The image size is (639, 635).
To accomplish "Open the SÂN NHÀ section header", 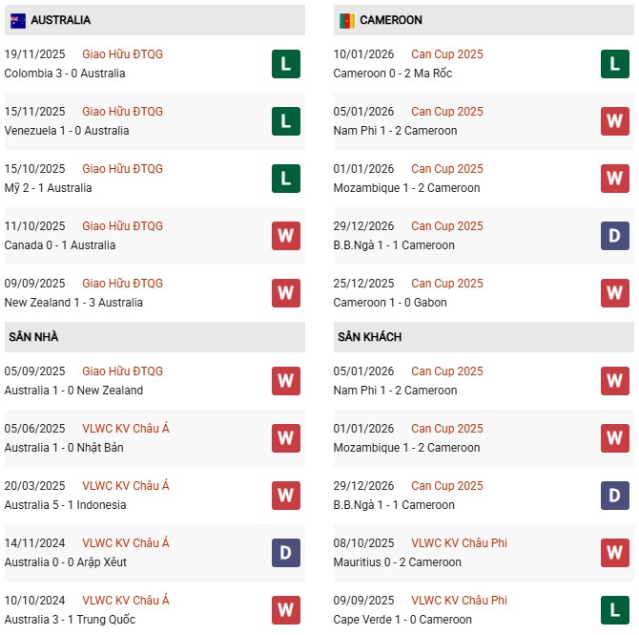I will point(35,337).
